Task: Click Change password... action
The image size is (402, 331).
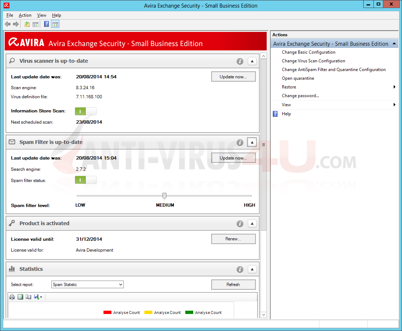Action: (300, 95)
